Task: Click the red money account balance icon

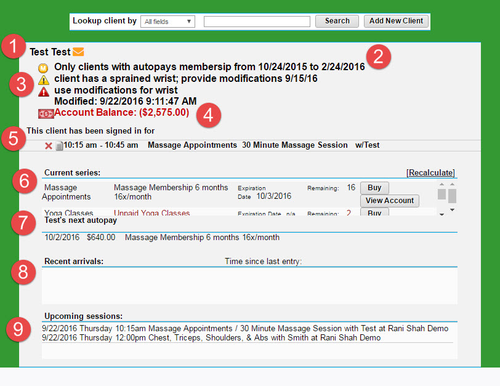Action: point(46,113)
